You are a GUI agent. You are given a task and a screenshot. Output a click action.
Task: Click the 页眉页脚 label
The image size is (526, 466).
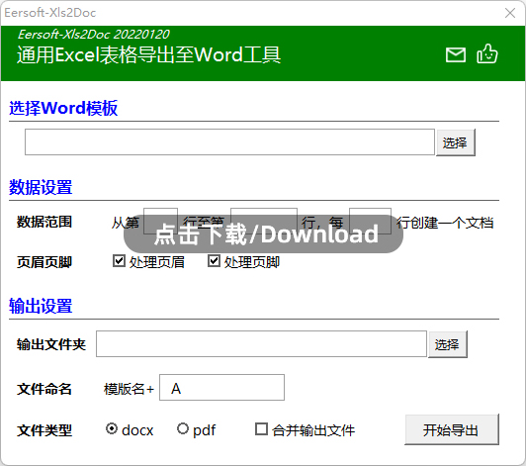click(x=44, y=262)
